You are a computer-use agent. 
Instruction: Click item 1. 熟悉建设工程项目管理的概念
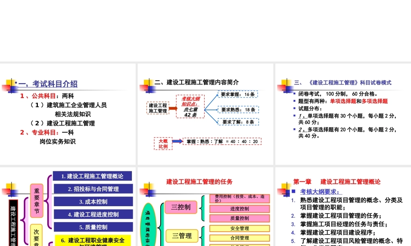[x=347, y=204]
